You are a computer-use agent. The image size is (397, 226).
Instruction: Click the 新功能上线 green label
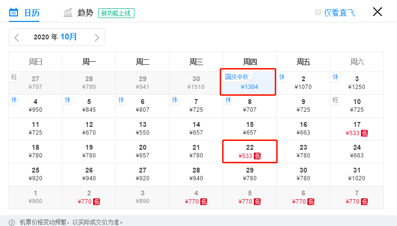tap(116, 13)
